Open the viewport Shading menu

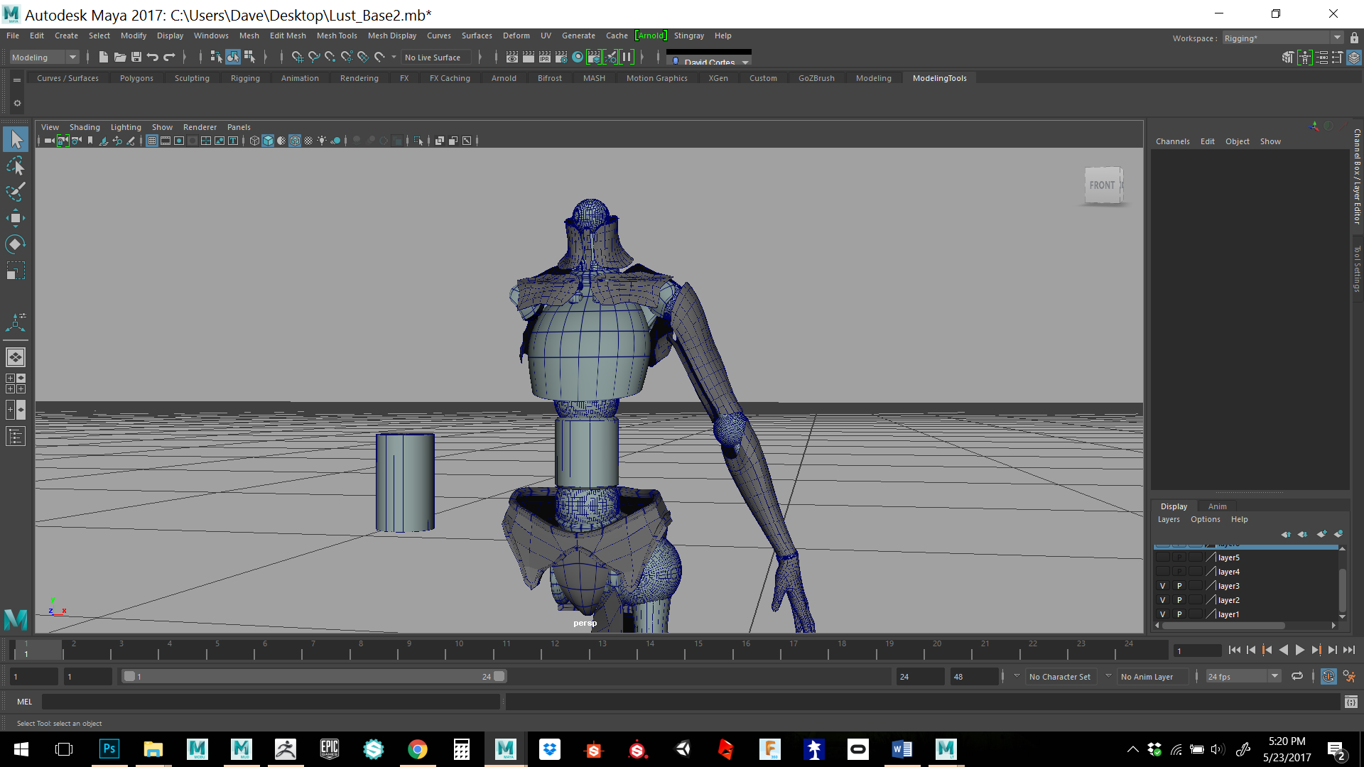pyautogui.click(x=85, y=127)
